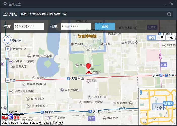Click the 午门 landmark icon
The image size is (177, 126).
point(88,49)
